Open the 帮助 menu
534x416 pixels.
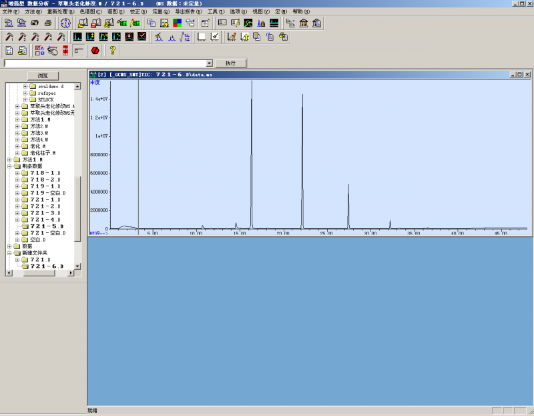301,11
